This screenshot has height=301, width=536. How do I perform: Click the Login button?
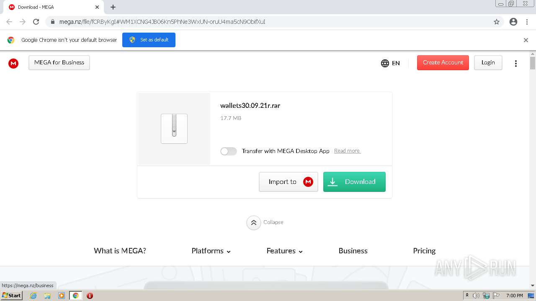point(488,63)
